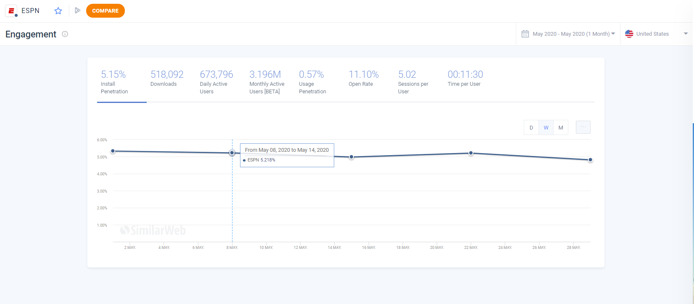Image resolution: width=694 pixels, height=304 pixels.
Task: Open the chart more options button
Action: pos(583,127)
